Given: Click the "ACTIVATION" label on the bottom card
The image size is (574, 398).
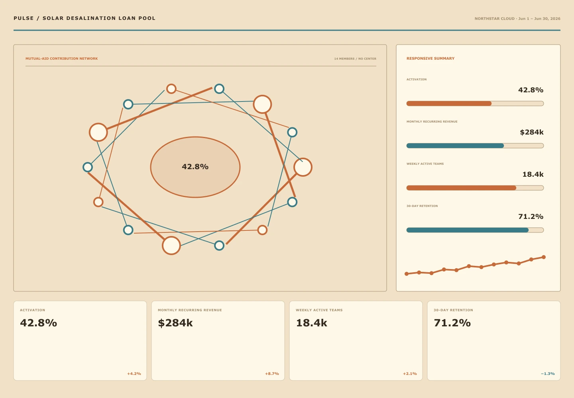Looking at the screenshot, I should point(33,310).
